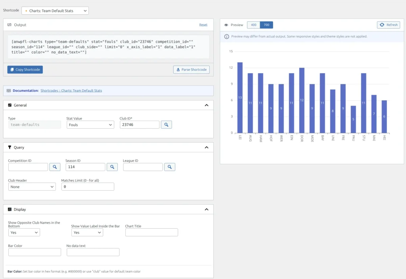Collapse the General section

(x=206, y=105)
